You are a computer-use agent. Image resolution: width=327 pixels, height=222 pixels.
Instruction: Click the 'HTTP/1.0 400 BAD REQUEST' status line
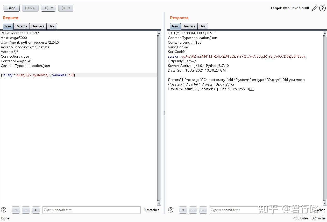coord(191,33)
